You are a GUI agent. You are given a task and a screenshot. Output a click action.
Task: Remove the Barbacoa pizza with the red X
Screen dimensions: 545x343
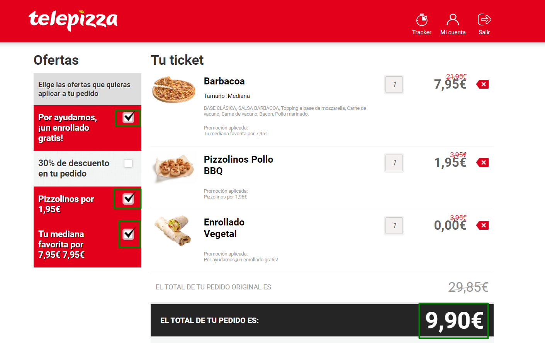[482, 84]
